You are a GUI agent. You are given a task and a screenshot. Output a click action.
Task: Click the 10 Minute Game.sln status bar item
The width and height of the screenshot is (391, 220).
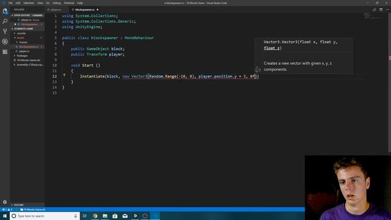point(33,210)
